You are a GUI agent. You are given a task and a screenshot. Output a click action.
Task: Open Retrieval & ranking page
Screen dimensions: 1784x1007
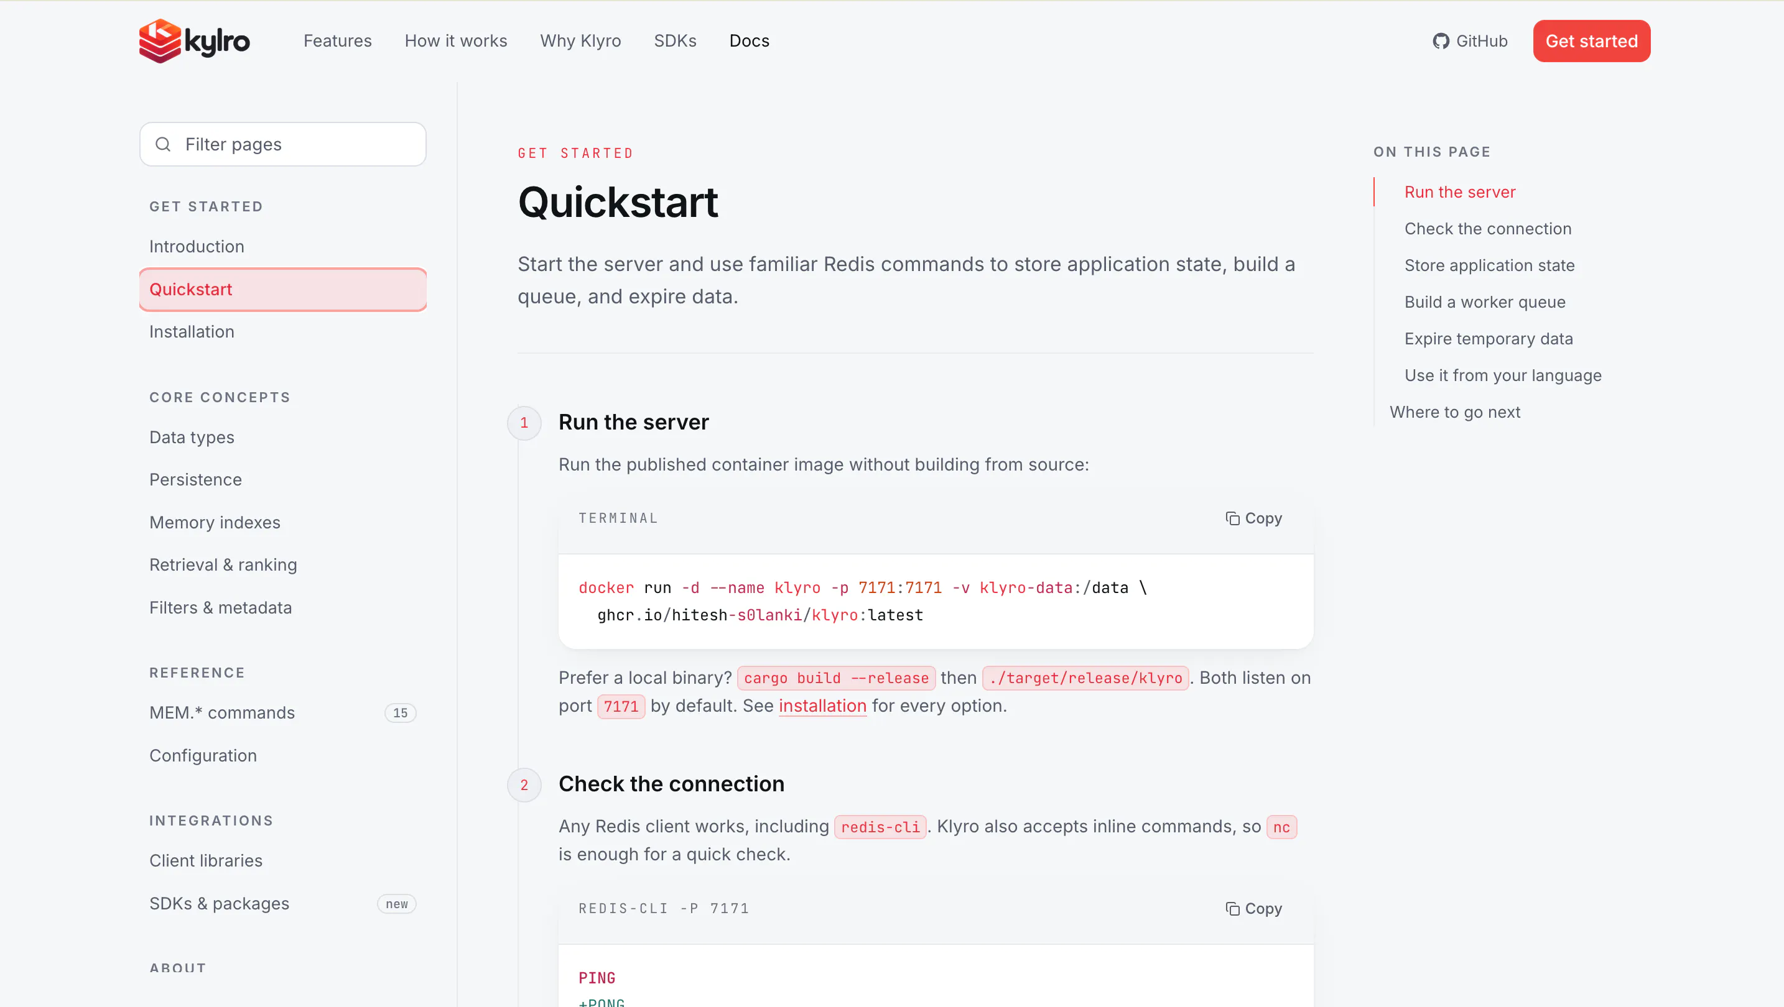[x=282, y=565]
